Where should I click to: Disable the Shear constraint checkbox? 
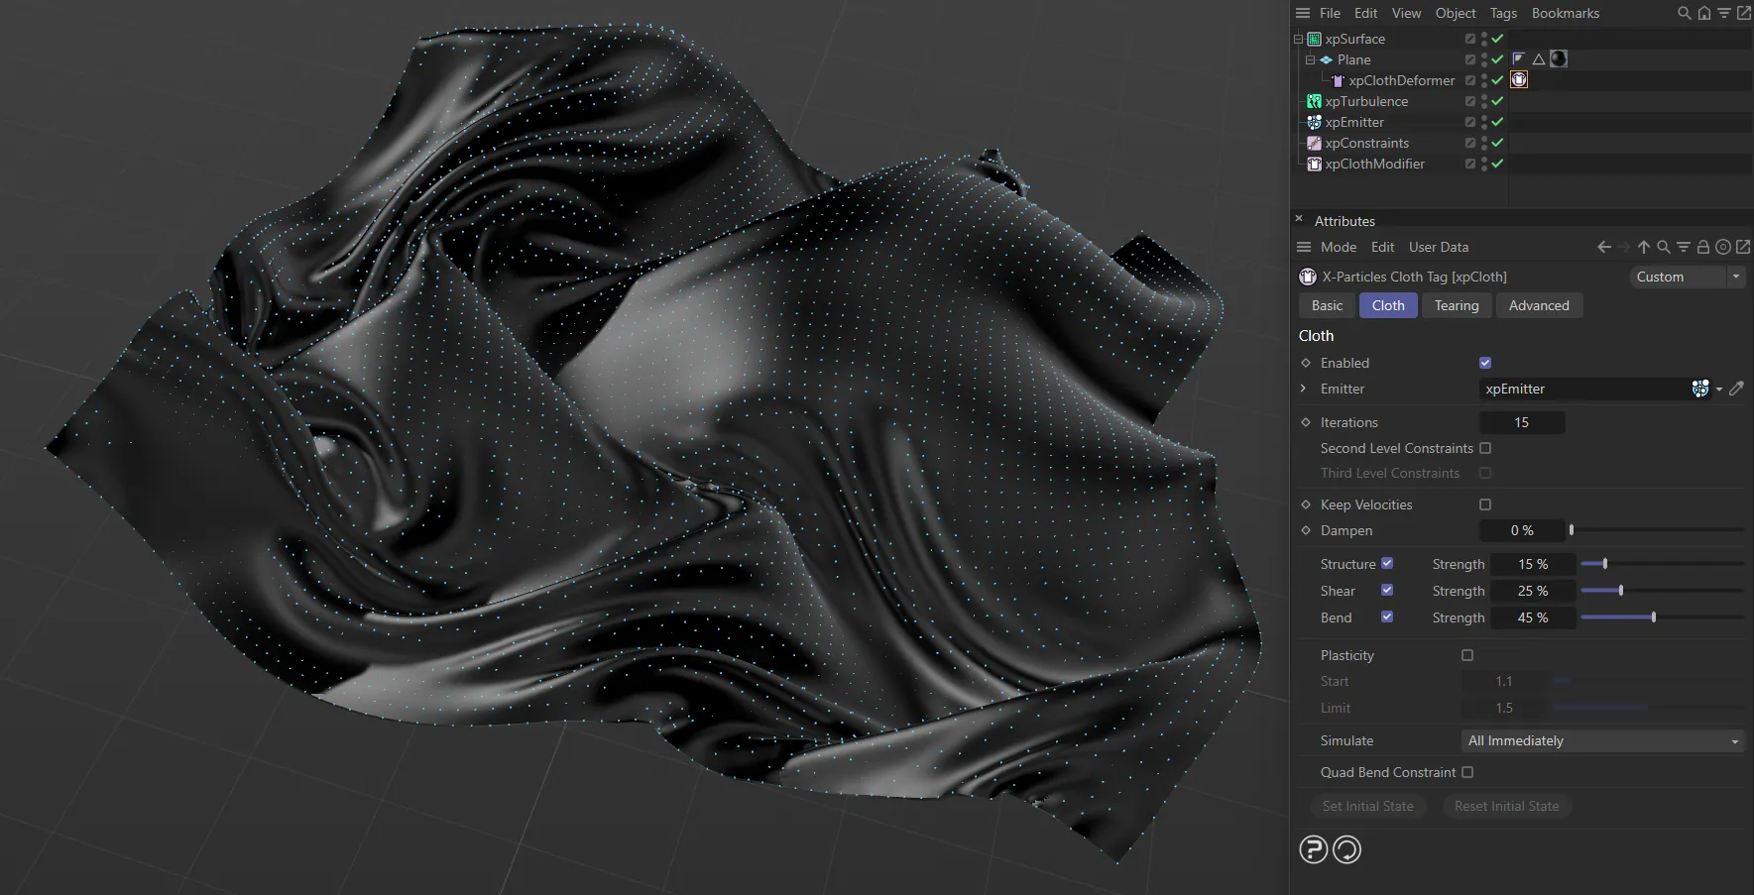(1387, 590)
